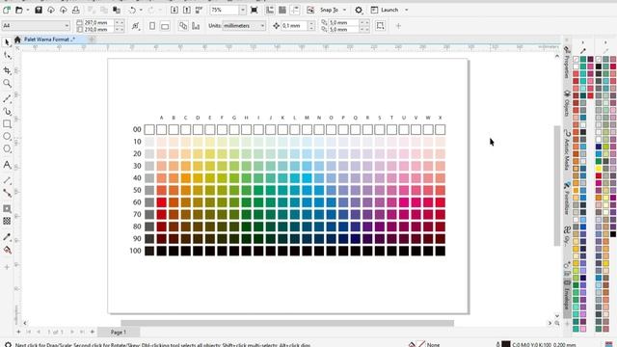Activate the Zoom tool in toolbox
Viewport: 617px width, 347px height.
[x=7, y=84]
